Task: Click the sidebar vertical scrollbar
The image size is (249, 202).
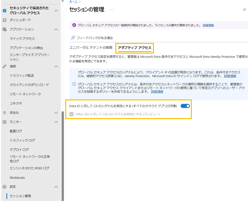Action: point(63,156)
